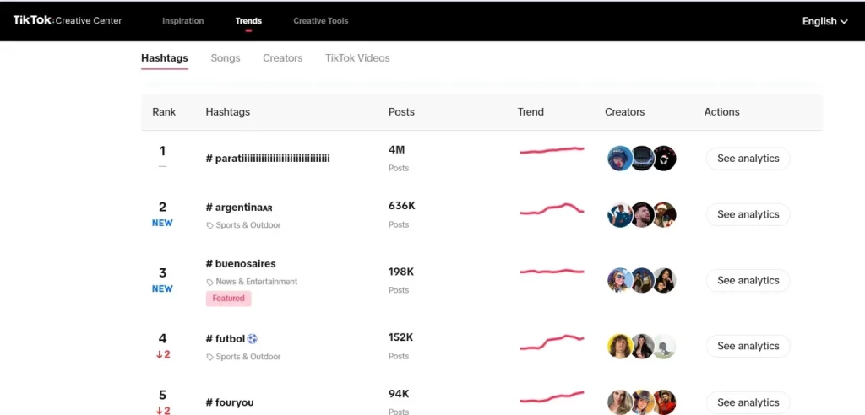Viewport: 865px width, 415px height.
Task: See analytics for the futbol hashtag
Action: 748,346
